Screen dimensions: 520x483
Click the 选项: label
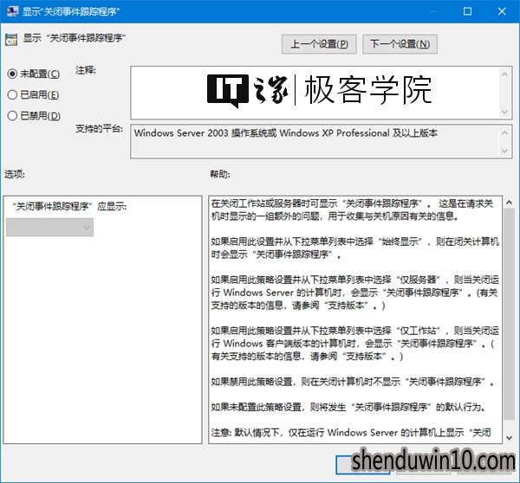pos(14,174)
